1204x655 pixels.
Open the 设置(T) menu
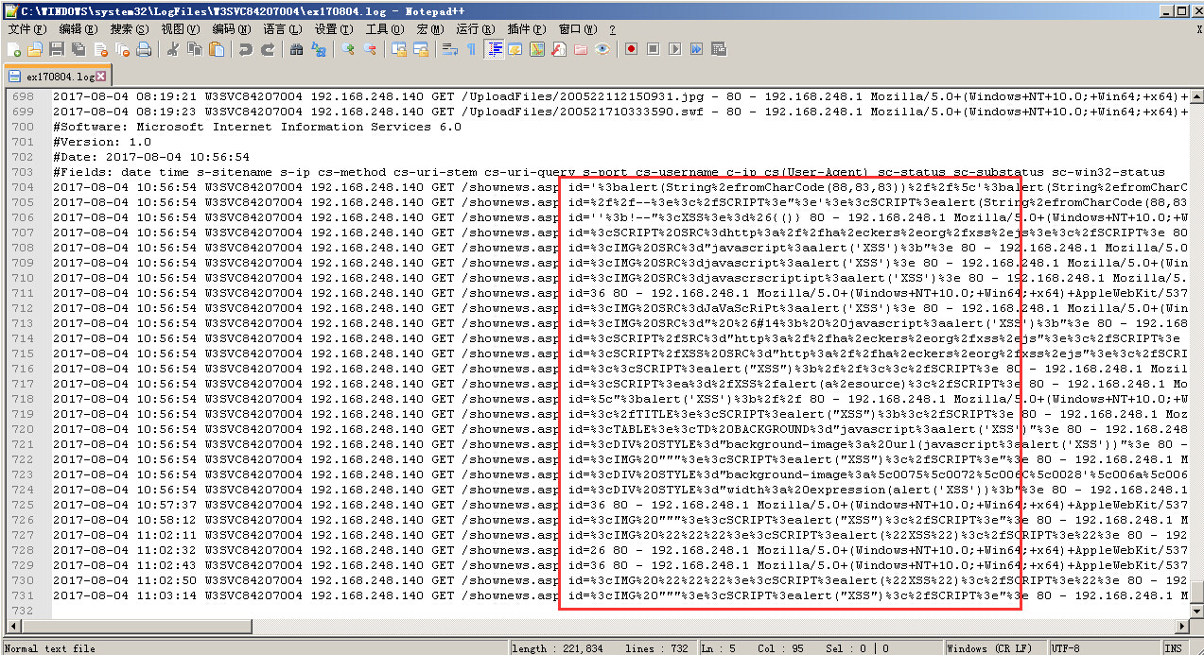click(334, 29)
